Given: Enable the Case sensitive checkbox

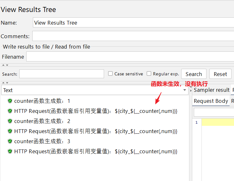Looking at the screenshot, I should coord(110,73).
